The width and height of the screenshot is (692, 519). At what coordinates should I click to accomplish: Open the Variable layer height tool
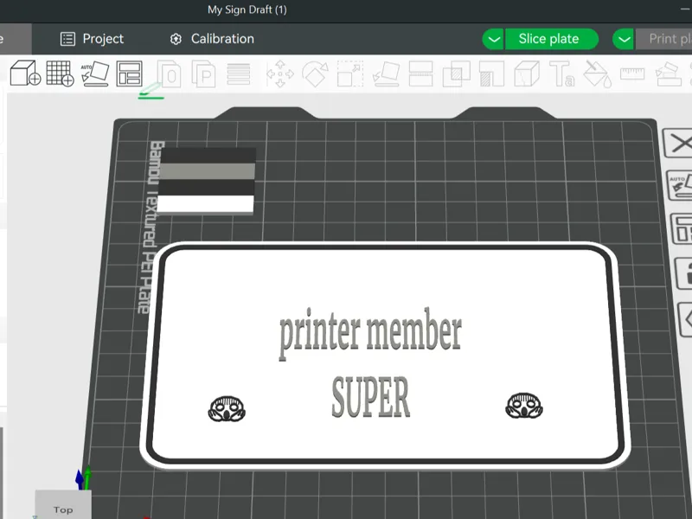click(239, 74)
